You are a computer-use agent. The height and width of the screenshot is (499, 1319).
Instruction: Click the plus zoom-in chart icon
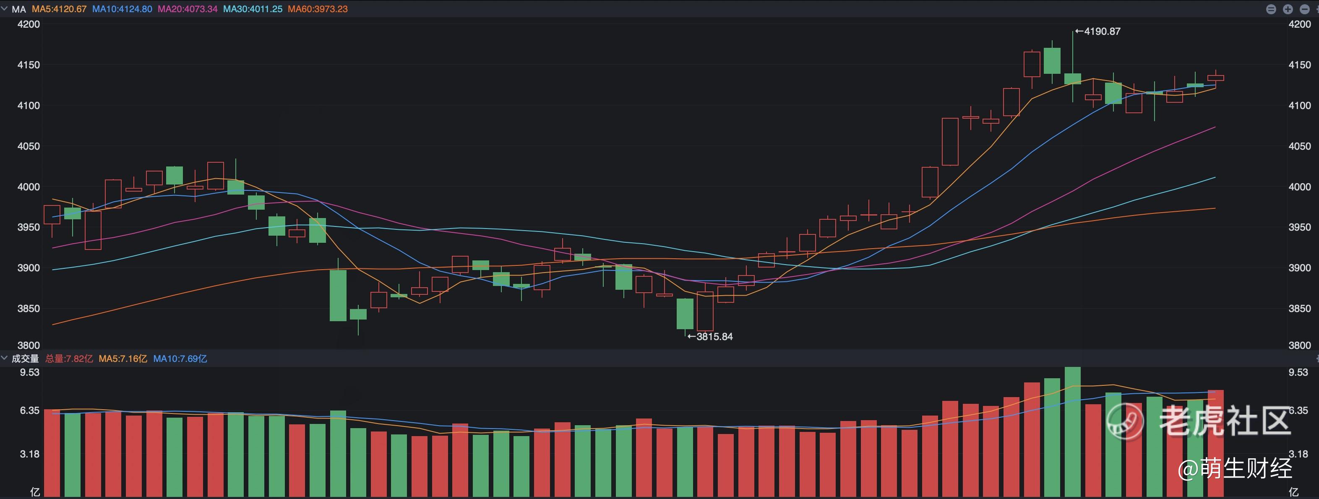coord(1288,9)
